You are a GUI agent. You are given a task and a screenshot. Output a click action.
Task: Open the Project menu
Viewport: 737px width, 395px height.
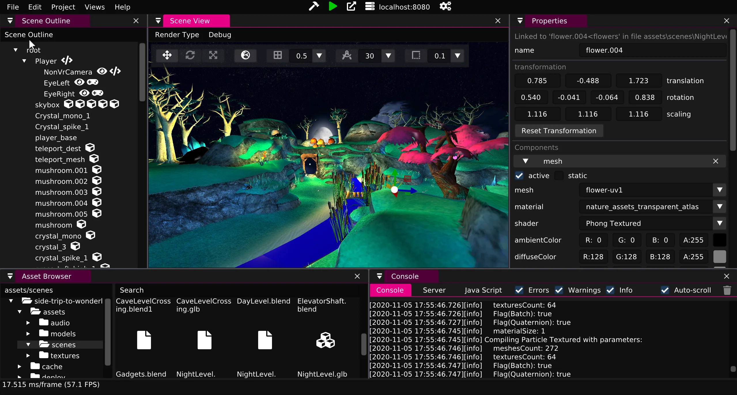[63, 7]
